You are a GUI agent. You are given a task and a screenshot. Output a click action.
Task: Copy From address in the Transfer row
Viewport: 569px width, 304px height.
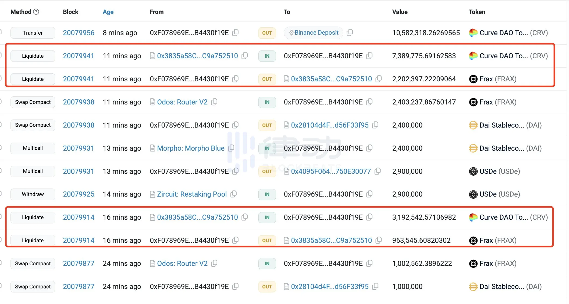[236, 33]
